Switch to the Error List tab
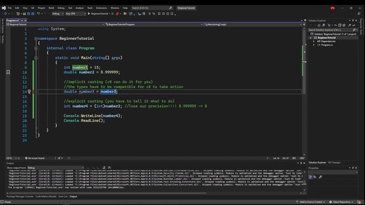Image resolution: width=365 pixels, height=205 pixels. coord(63,196)
